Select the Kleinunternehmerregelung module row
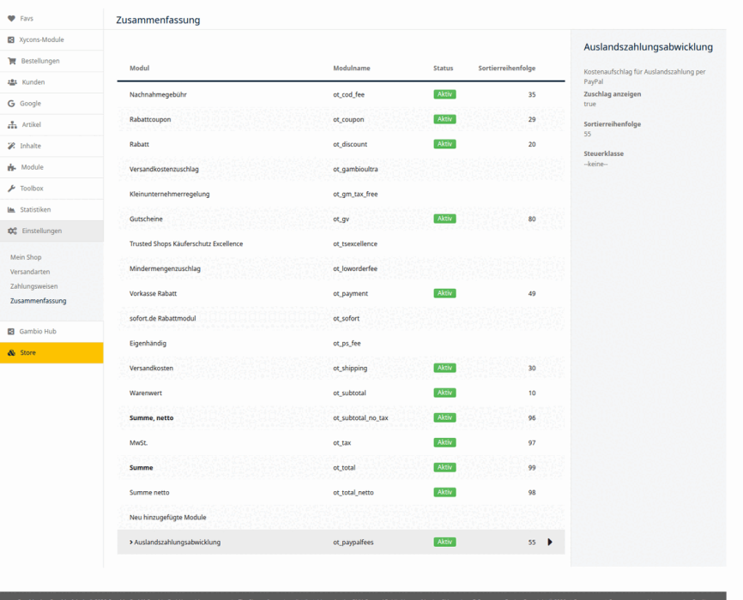The height and width of the screenshot is (600, 743). click(x=341, y=195)
